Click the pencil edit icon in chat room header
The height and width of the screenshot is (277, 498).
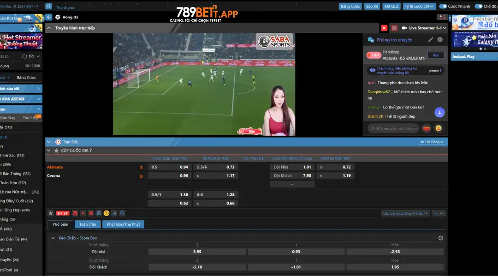(x=430, y=39)
